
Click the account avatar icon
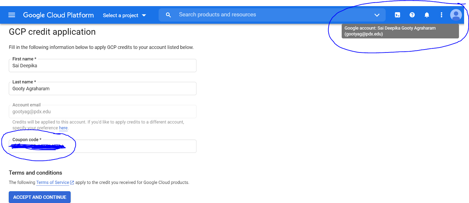tap(456, 15)
